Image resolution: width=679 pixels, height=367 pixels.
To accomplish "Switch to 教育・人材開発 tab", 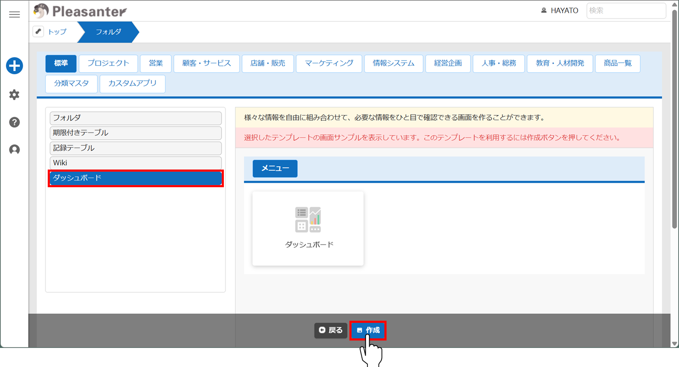I will point(560,64).
